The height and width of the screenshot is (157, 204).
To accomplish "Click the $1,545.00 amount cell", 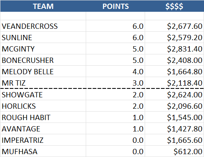I will (x=174, y=117).
